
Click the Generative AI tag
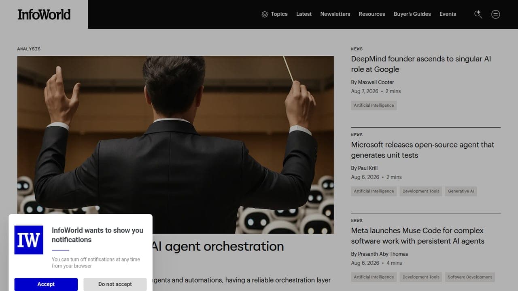[x=461, y=191]
